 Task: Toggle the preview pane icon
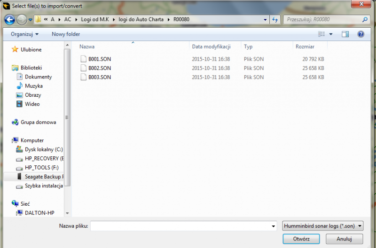(x=345, y=34)
